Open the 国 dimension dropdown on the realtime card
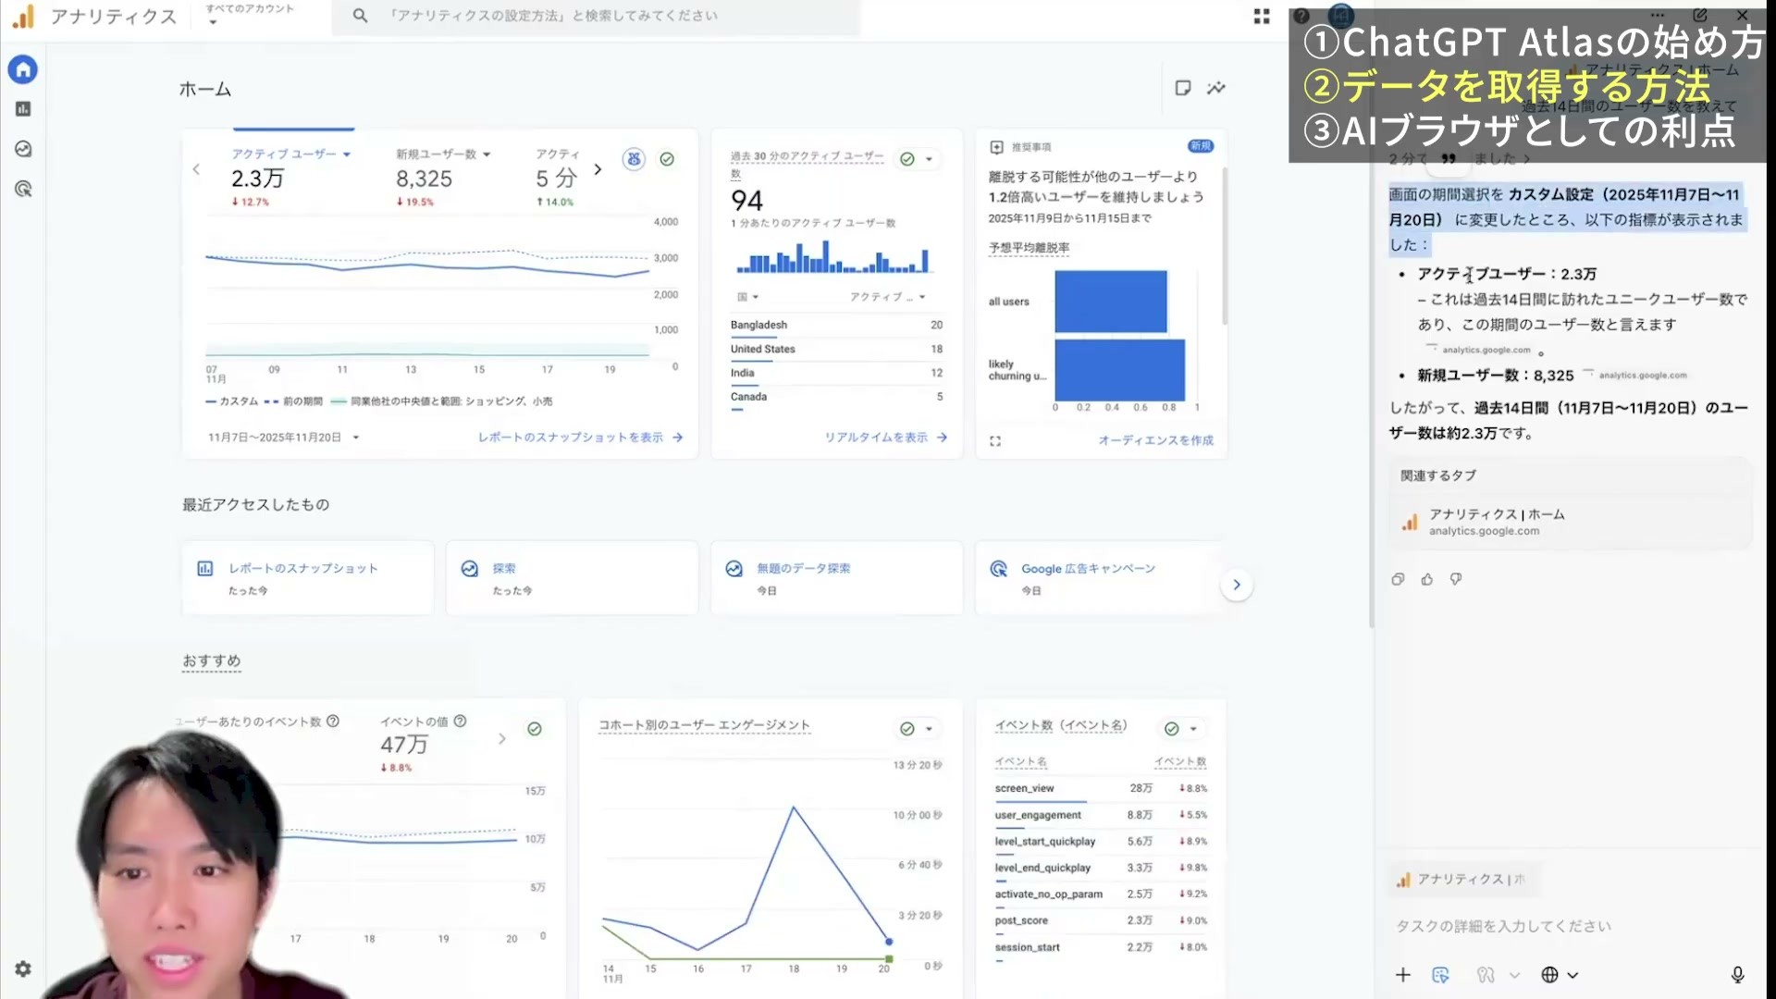Viewport: 1776px width, 999px height. [747, 297]
